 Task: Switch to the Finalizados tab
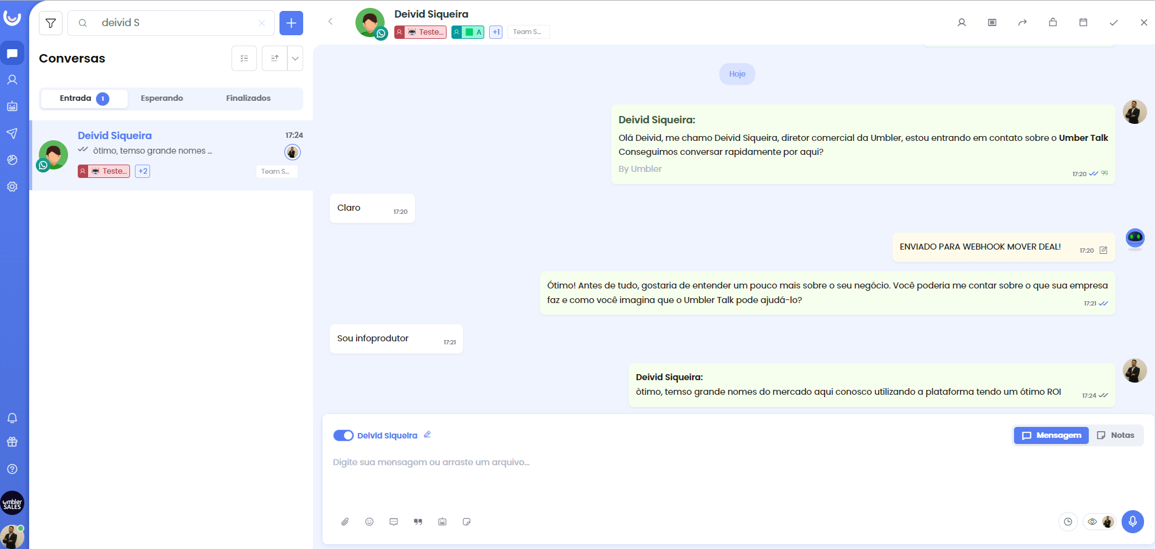(x=248, y=98)
